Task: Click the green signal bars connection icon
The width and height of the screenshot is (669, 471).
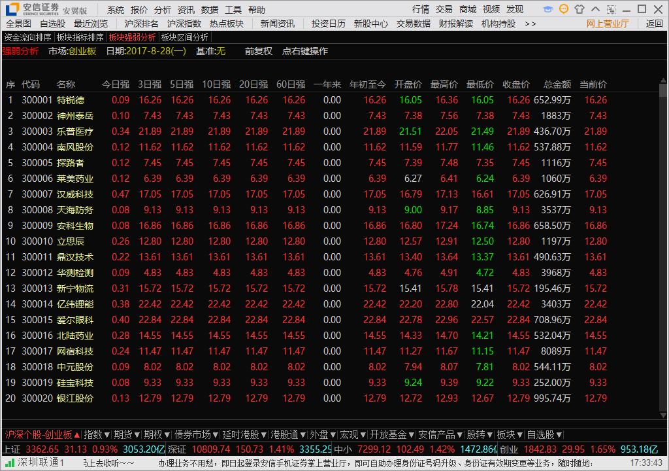Action: pyautogui.click(x=9, y=462)
